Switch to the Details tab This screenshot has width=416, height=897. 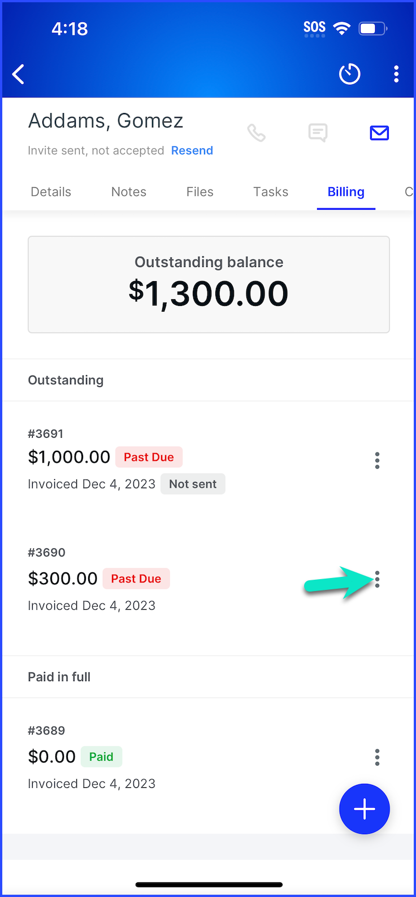[x=51, y=192]
